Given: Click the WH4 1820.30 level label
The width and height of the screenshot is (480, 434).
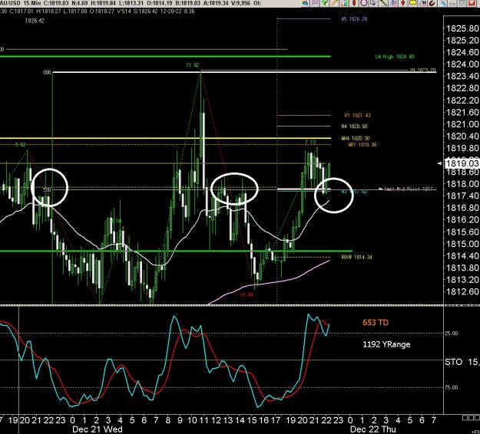Looking at the screenshot, I should 356,139.
